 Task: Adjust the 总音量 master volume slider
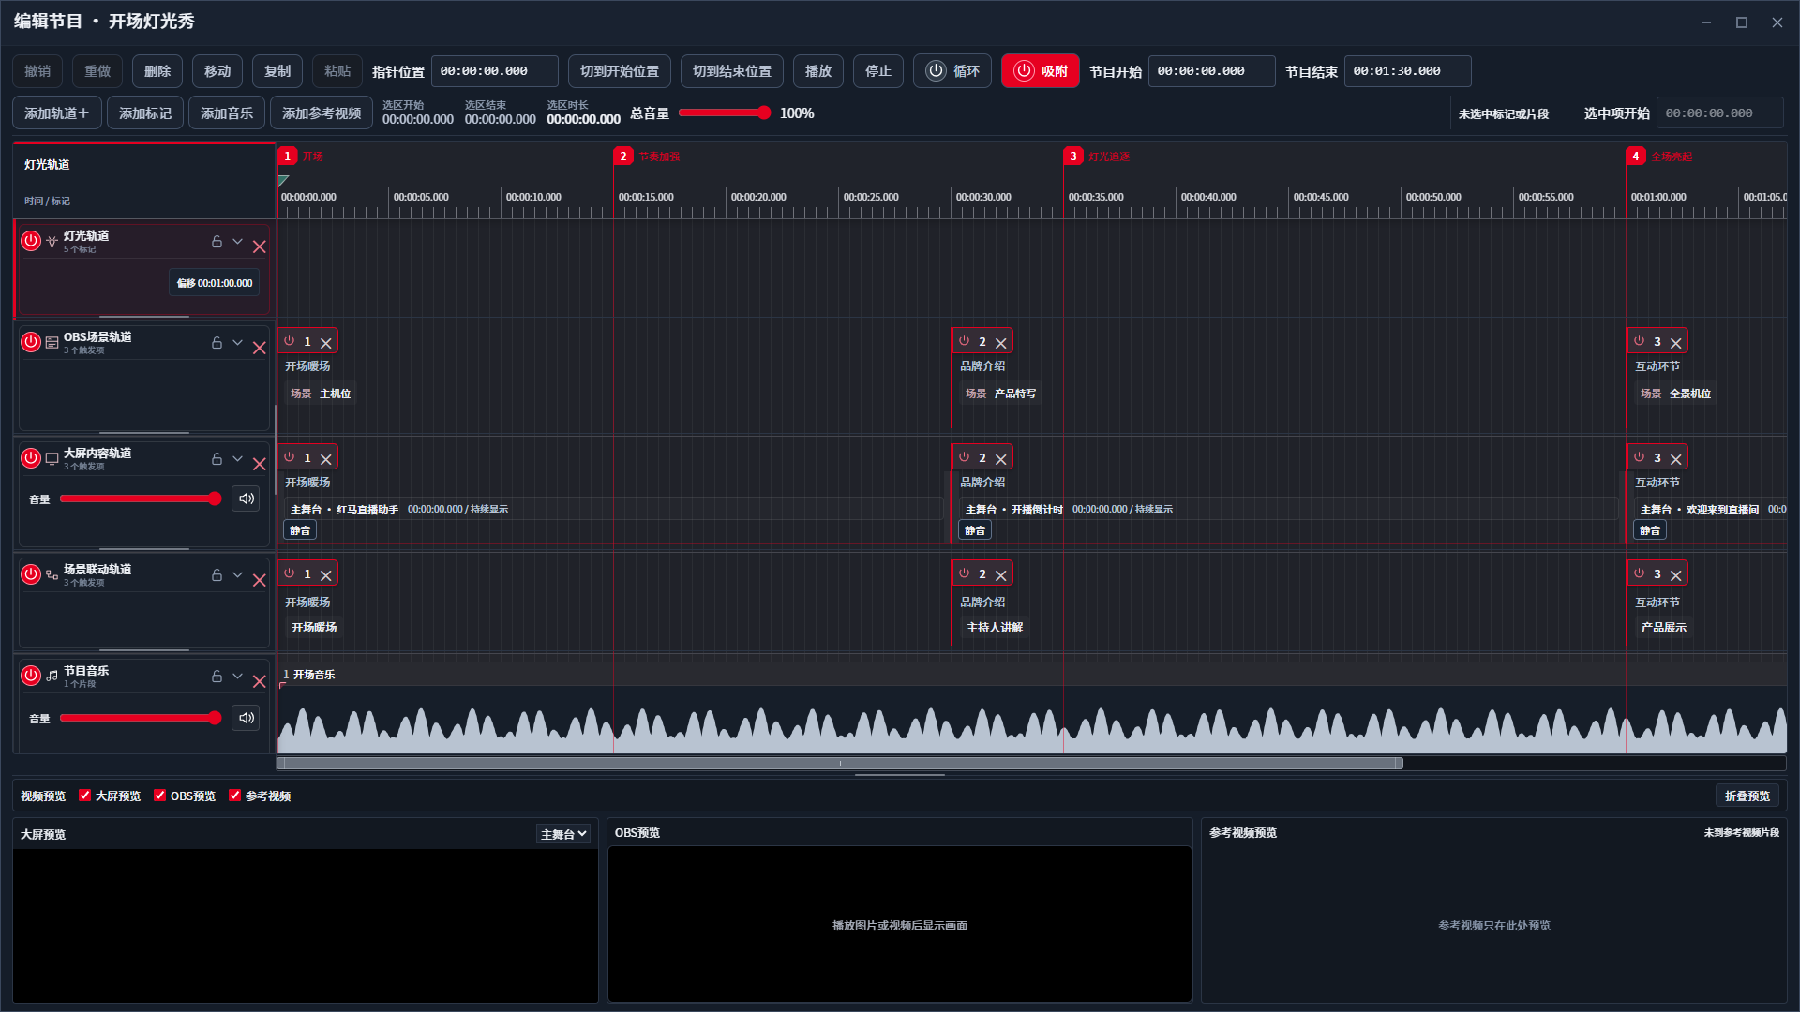click(x=724, y=113)
